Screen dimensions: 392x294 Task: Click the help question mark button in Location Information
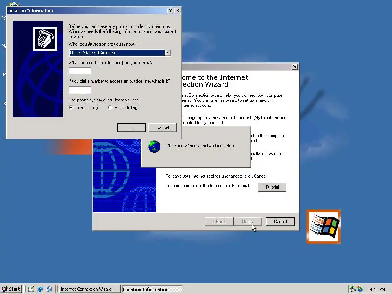(x=170, y=10)
